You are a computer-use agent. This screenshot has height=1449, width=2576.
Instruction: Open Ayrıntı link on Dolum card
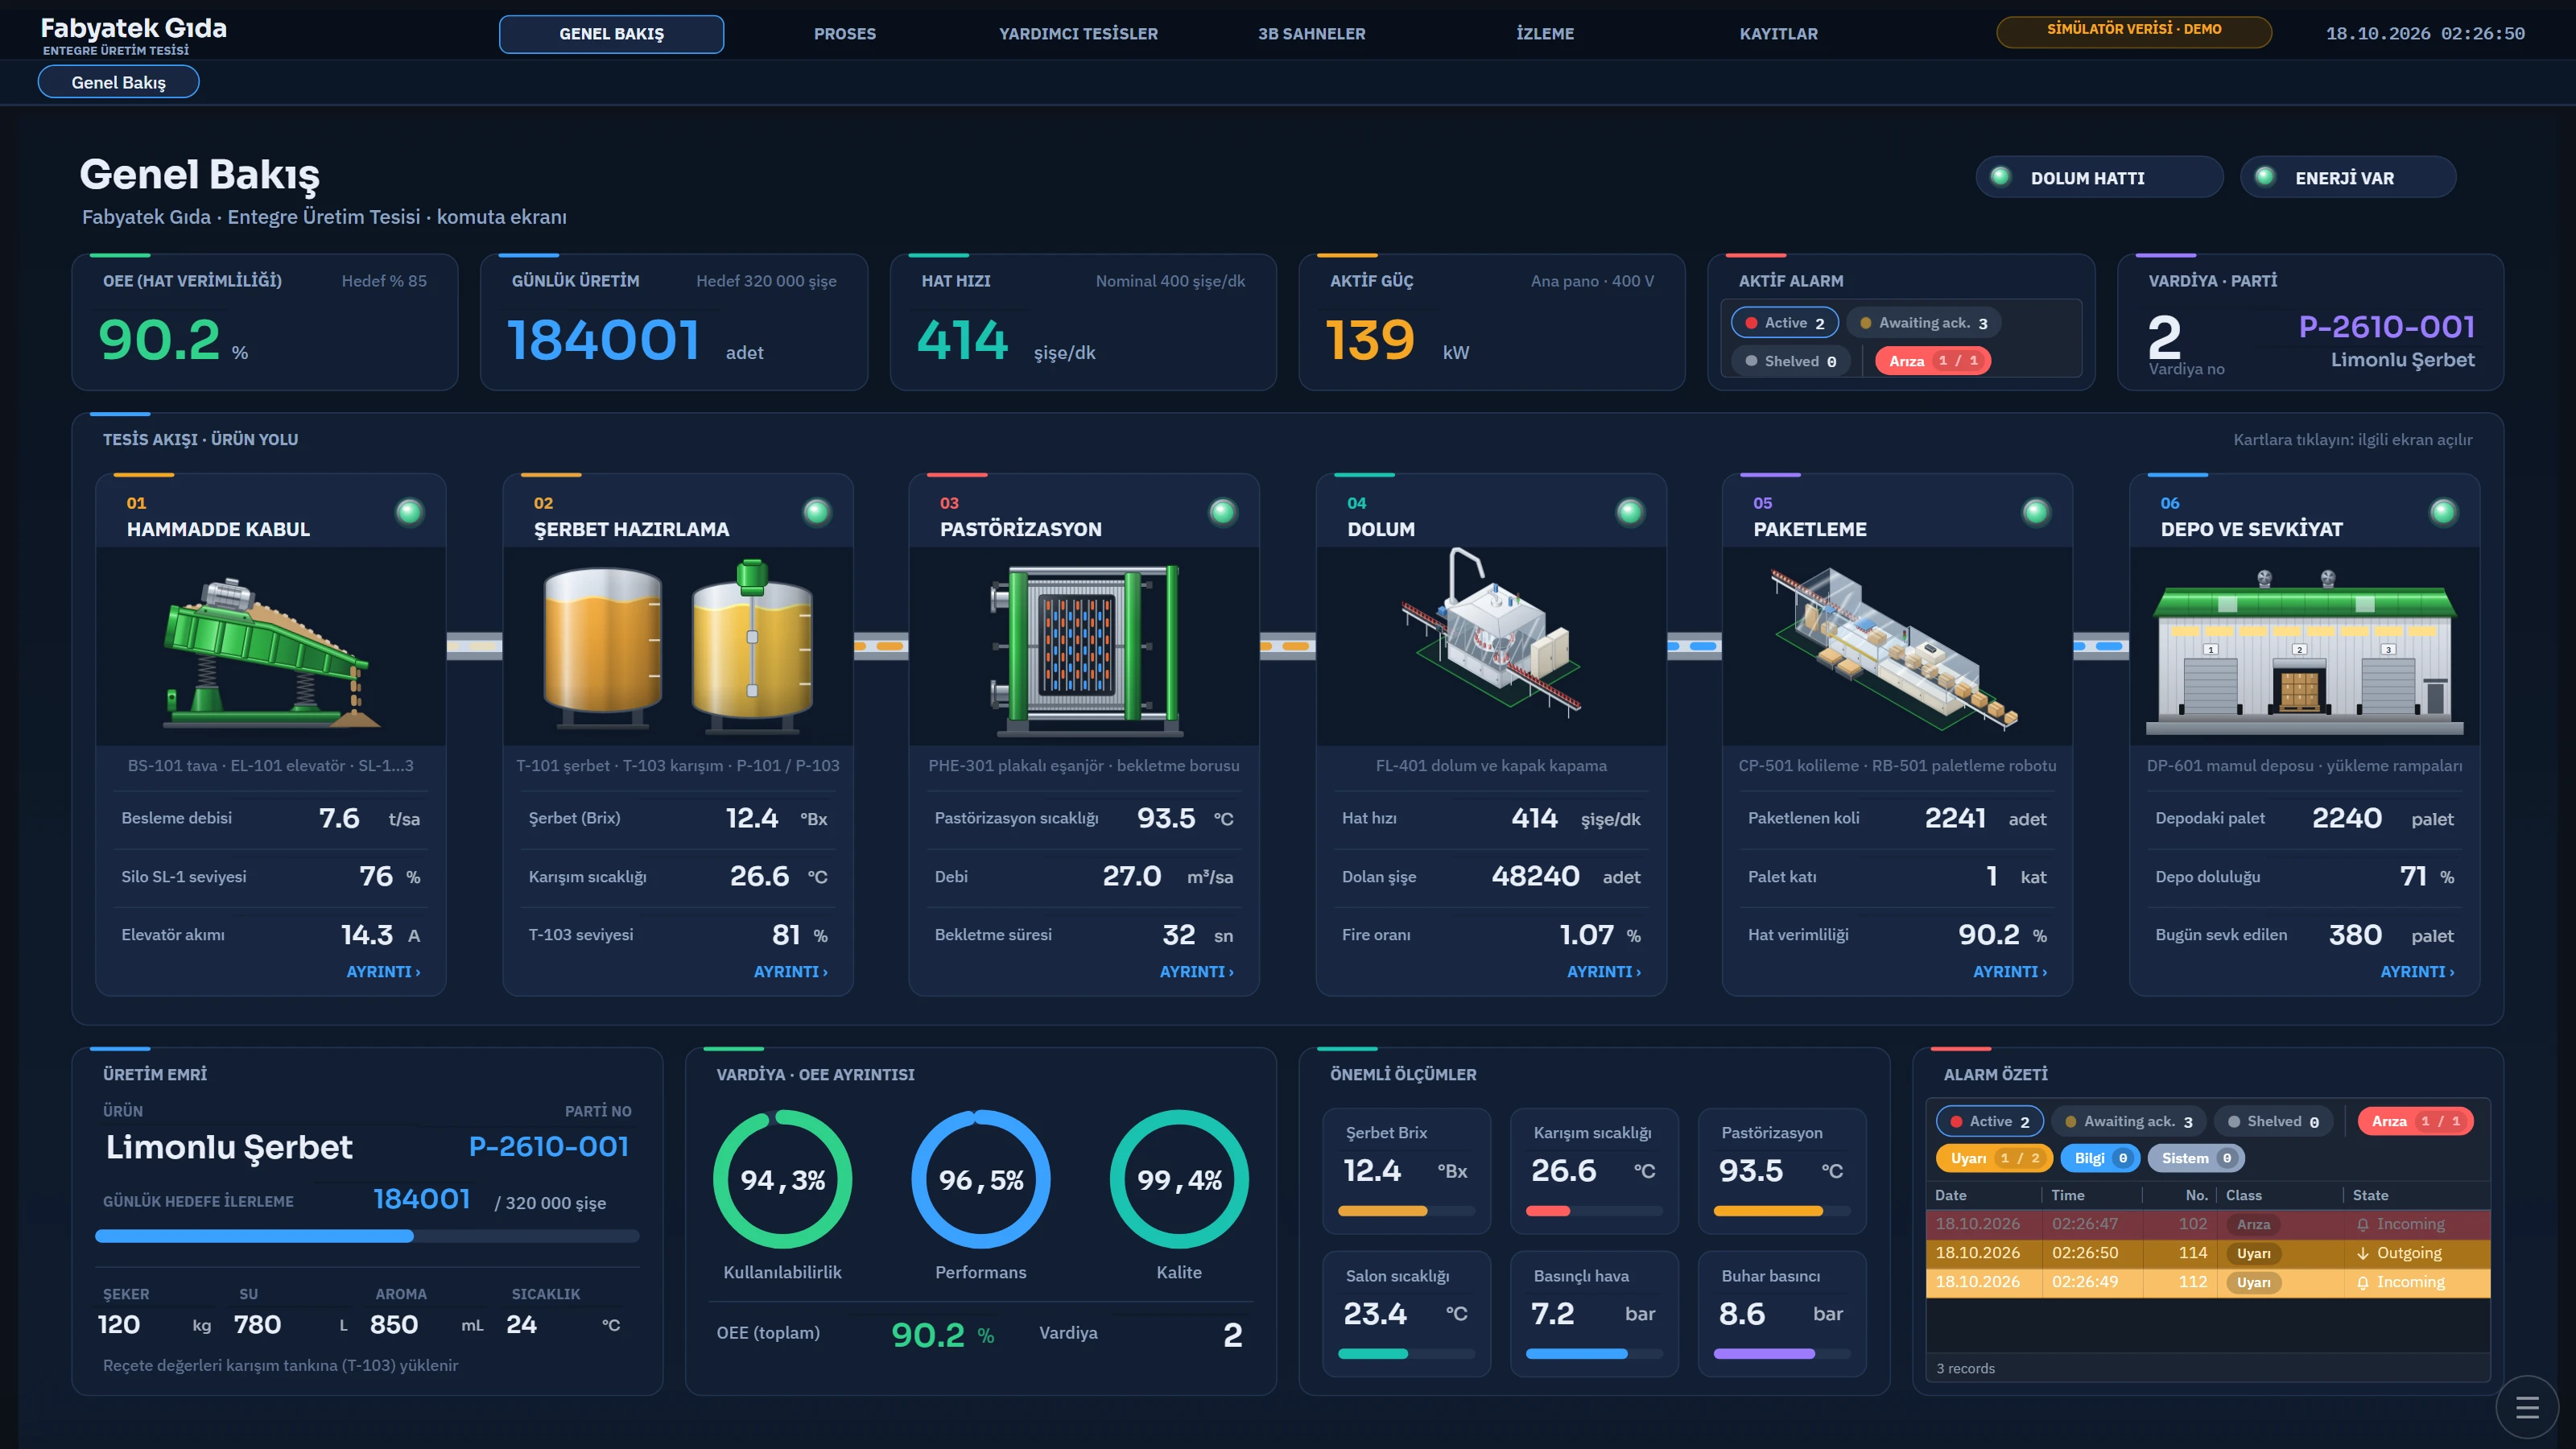point(1603,971)
